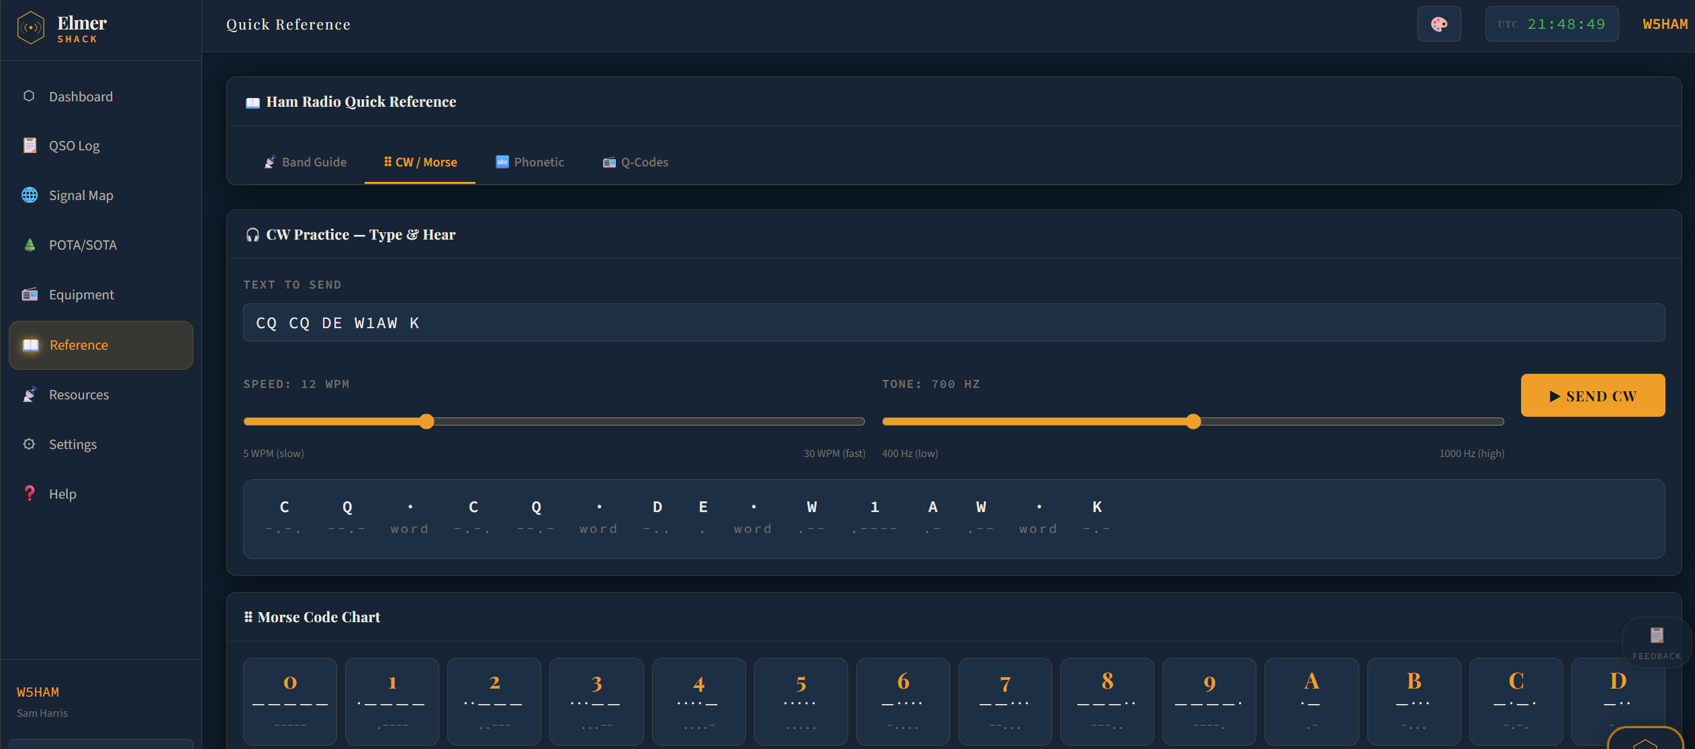Viewport: 1695px width, 749px height.
Task: Navigate to Signal Map
Action: pos(101,195)
